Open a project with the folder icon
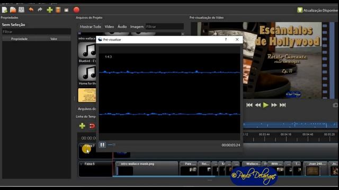Image resolution: width=339 pixels, height=190 pixels. (13, 9)
